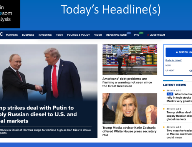Open Politics & Policy section

click(x=78, y=35)
